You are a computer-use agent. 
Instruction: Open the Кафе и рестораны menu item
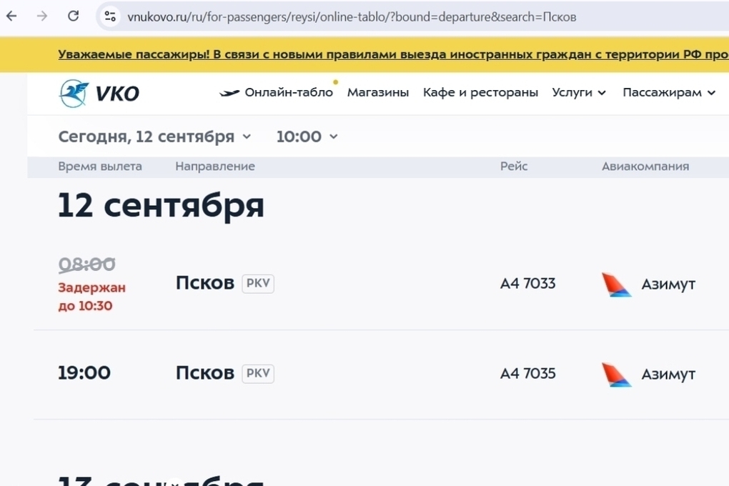pos(480,93)
